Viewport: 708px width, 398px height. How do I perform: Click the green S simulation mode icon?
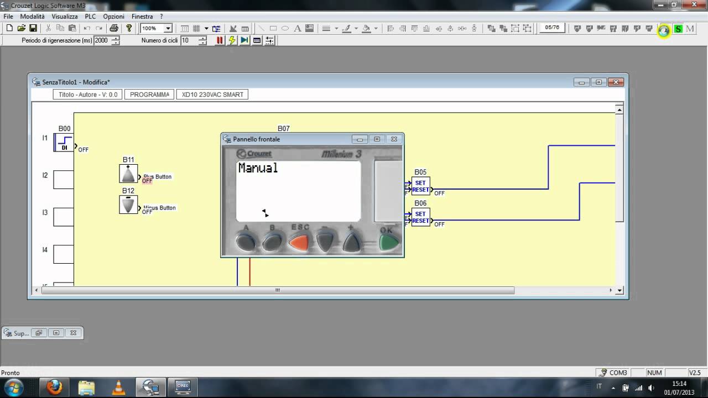tap(678, 29)
